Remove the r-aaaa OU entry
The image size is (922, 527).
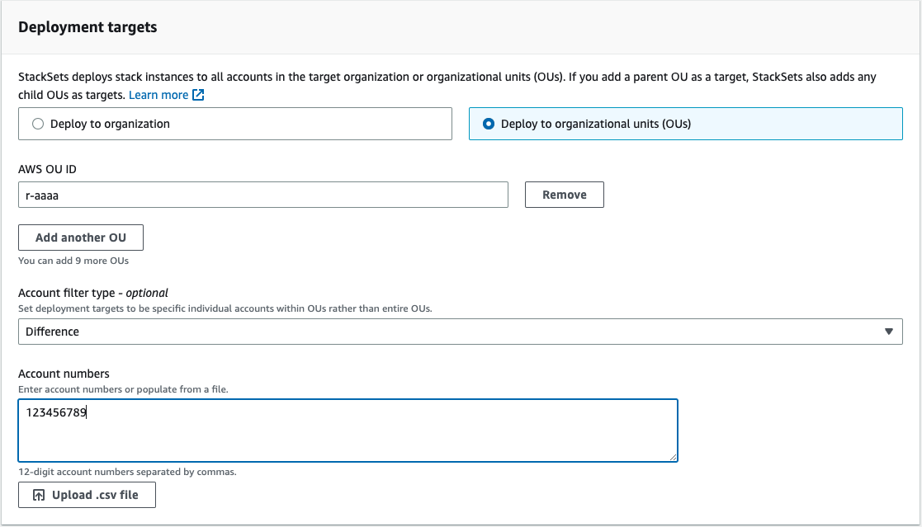565,195
